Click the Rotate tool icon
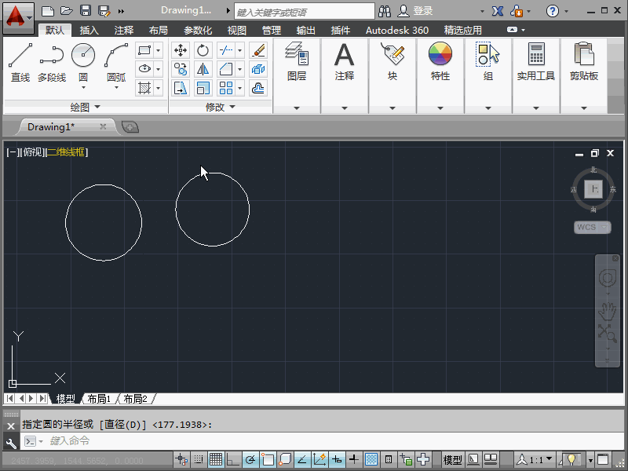Viewport: 628px width, 471px height. (203, 50)
